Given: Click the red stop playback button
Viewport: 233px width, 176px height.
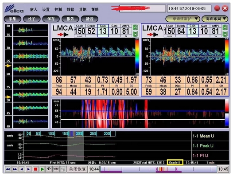Looking at the screenshot, I should pyautogui.click(x=35, y=169).
